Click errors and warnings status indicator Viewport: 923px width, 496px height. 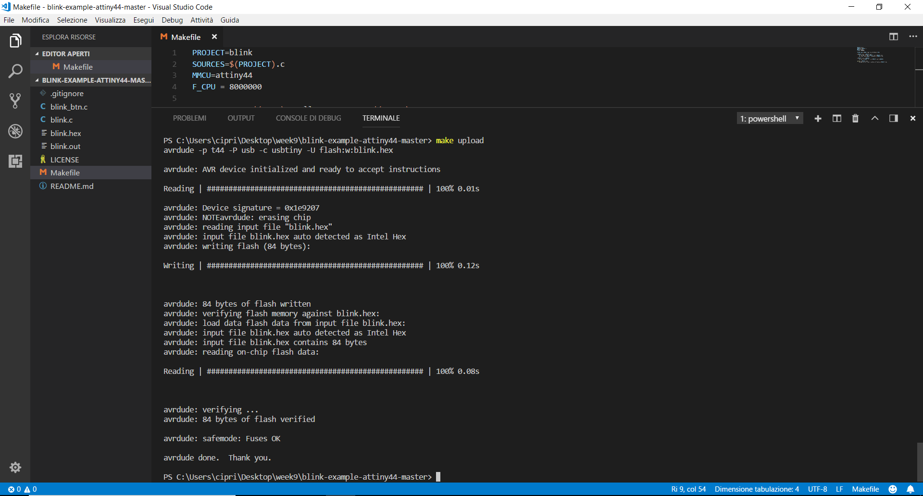point(23,489)
